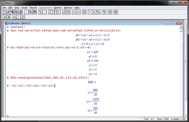This screenshot has height=122, width=189.
Task: Print the worksheet
Action: tap(20, 12)
